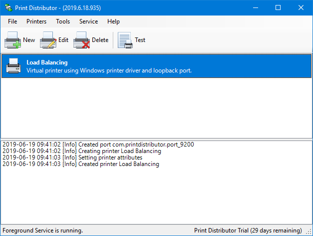The width and height of the screenshot is (313, 236).
Task: Open the File menu
Action: (x=12, y=21)
